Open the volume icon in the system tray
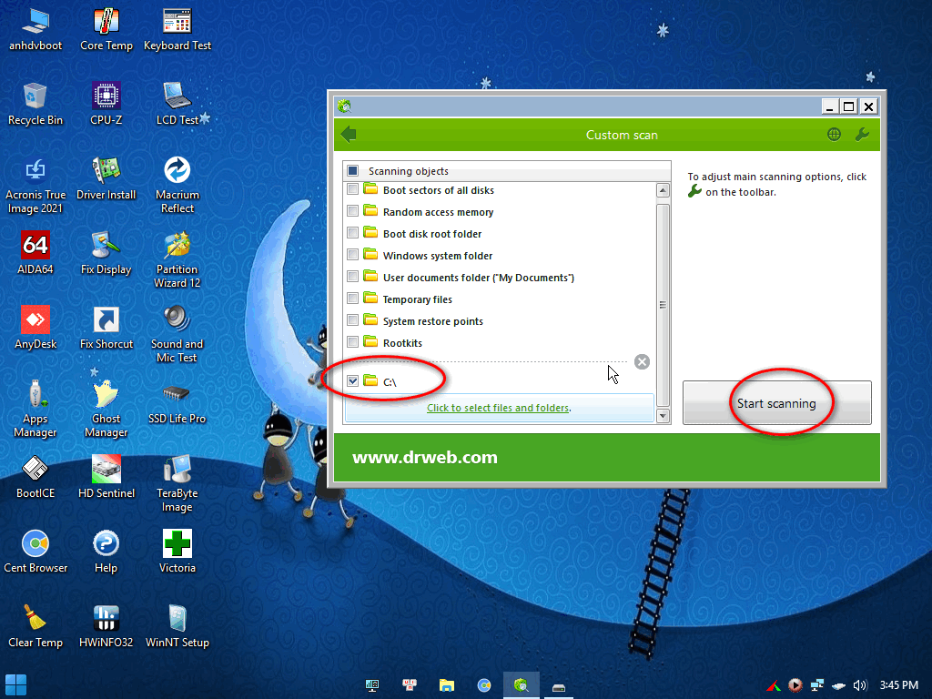Image resolution: width=932 pixels, height=699 pixels. [860, 685]
